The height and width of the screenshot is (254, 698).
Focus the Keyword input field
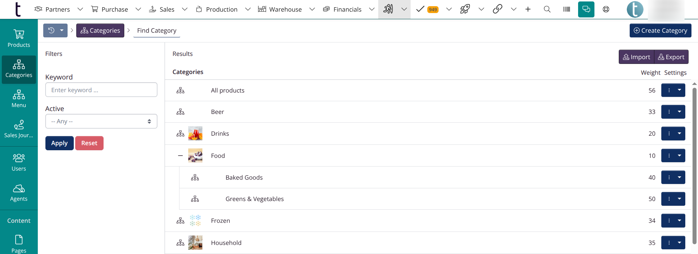[101, 90]
